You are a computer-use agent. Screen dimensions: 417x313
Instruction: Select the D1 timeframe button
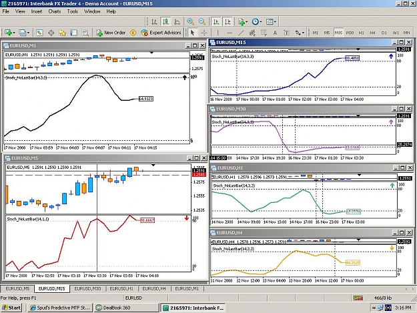384,33
